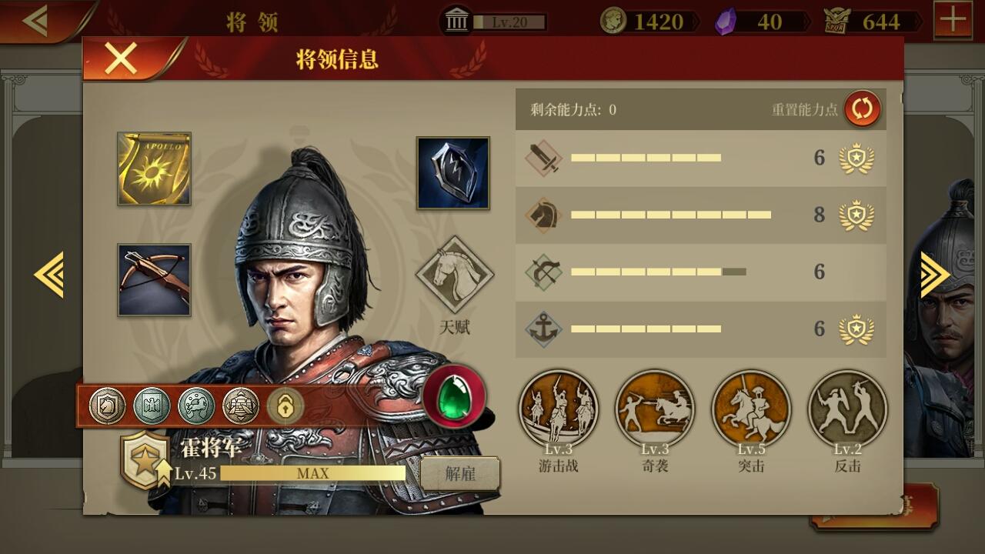Select the crossbow equipment slot

154,280
